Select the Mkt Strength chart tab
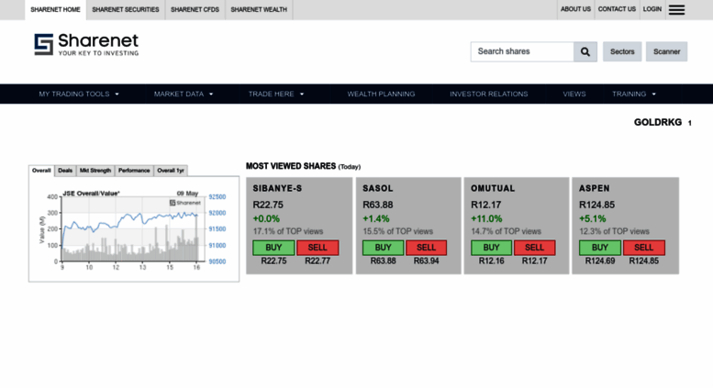The image size is (713, 388). pyautogui.click(x=95, y=171)
